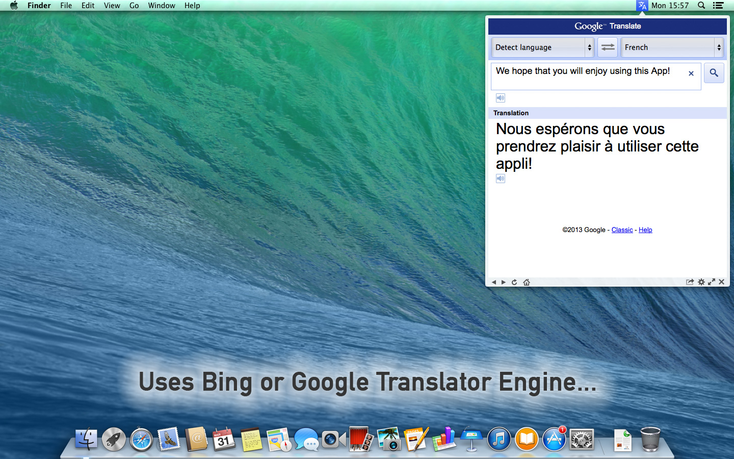Click the source text input field
Image resolution: width=734 pixels, height=459 pixels.
point(596,76)
